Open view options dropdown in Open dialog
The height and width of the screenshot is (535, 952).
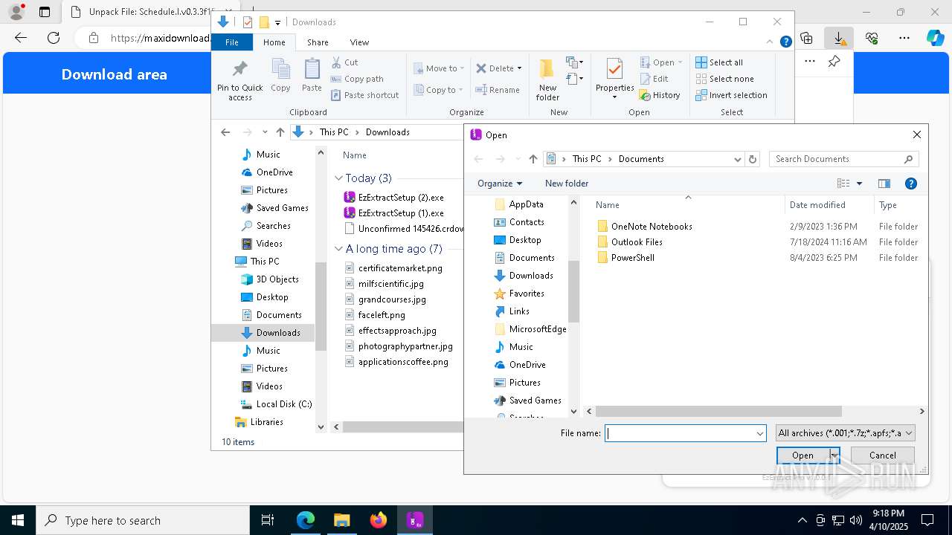tap(859, 184)
